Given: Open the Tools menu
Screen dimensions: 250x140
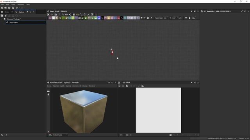Looking at the screenshot, I should 13,5.
